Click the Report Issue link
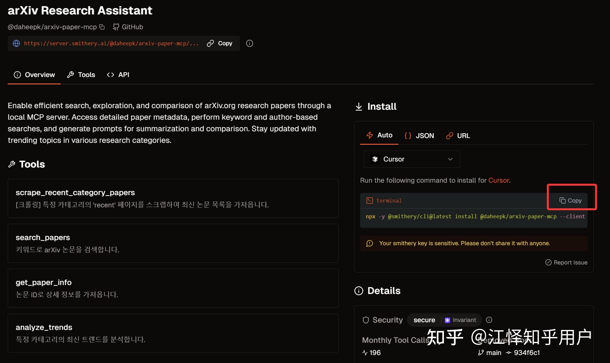The width and height of the screenshot is (610, 363). pos(566,263)
